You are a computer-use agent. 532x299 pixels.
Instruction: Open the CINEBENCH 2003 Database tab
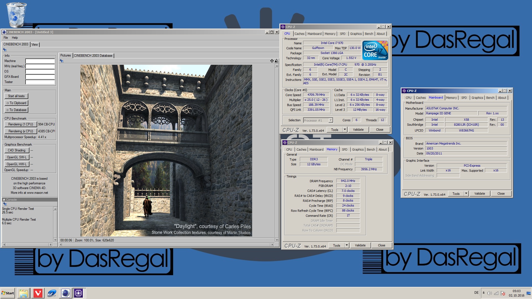[93, 56]
